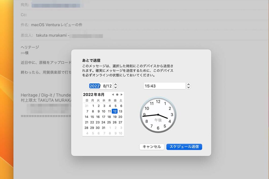269x179 pixels.
Task: Go to next month in calendar
Action: [122, 94]
